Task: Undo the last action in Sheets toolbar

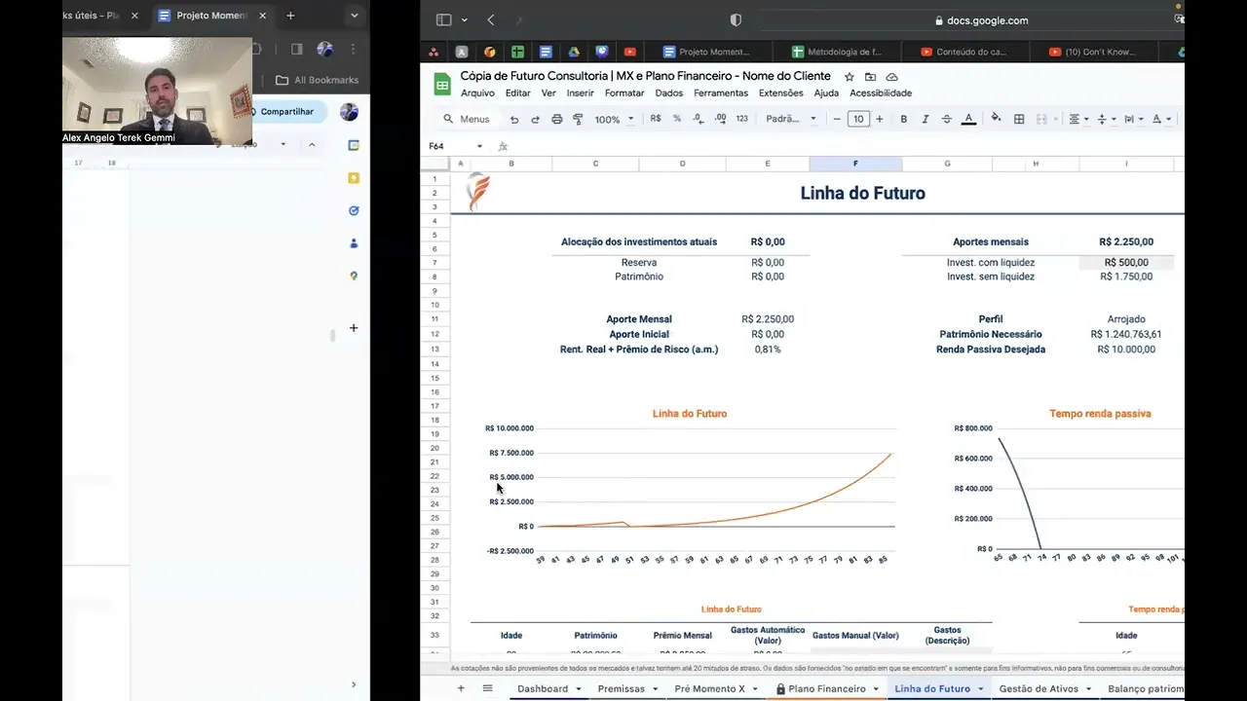Action: (x=514, y=119)
